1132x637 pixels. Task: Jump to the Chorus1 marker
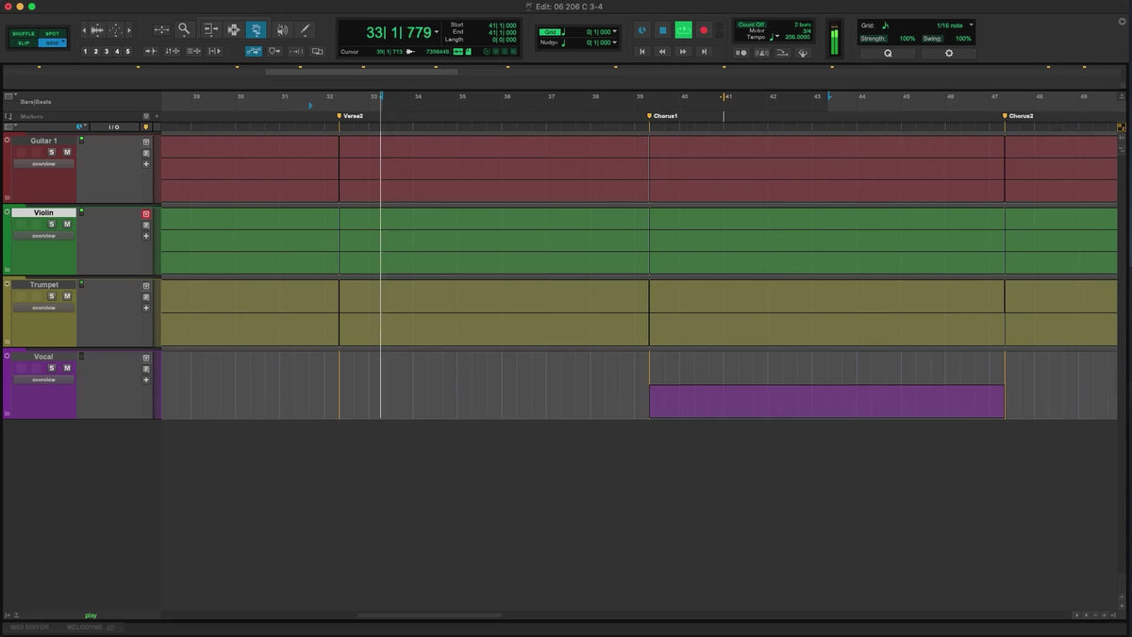(x=650, y=116)
